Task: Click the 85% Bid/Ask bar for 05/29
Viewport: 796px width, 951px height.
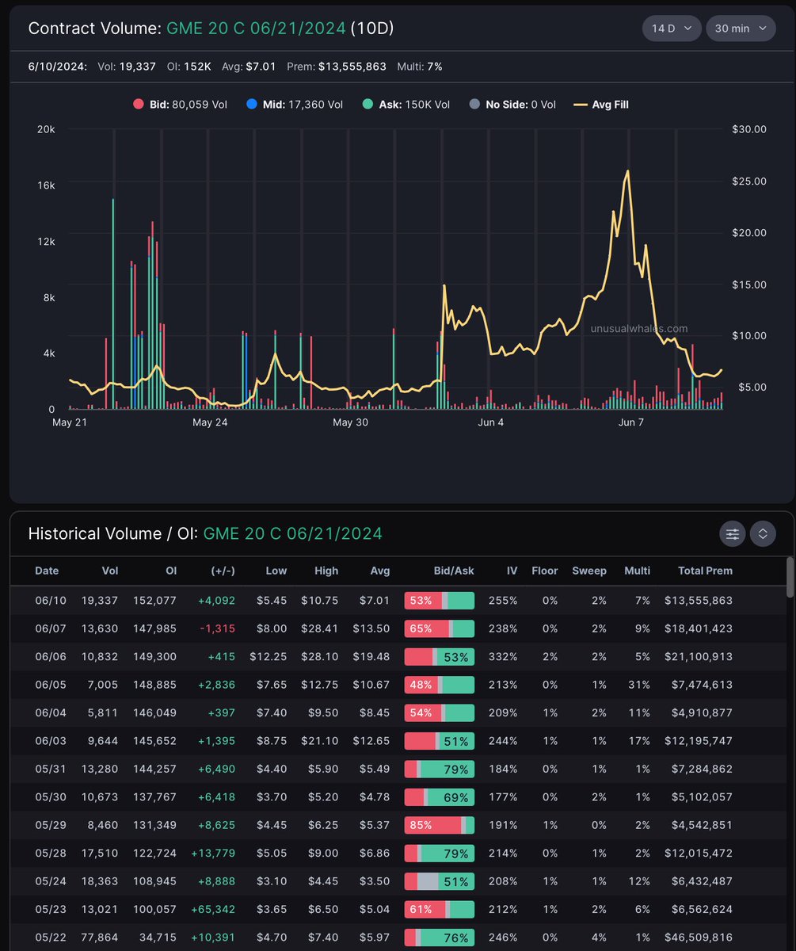Action: [x=440, y=826]
